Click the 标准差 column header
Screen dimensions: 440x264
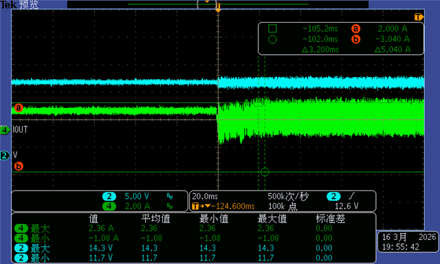point(330,219)
